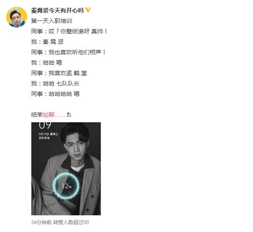
Task: Open the black-and-white lockscreen wallpaper image
Action: 66,169
